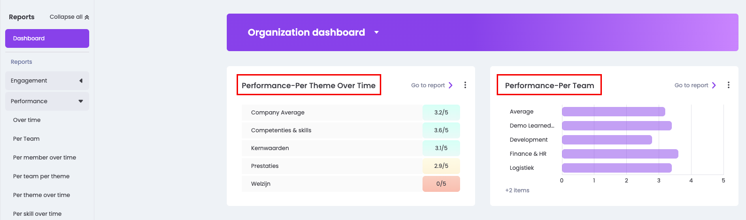Open Per team per theme report
The width and height of the screenshot is (746, 220).
click(x=41, y=176)
